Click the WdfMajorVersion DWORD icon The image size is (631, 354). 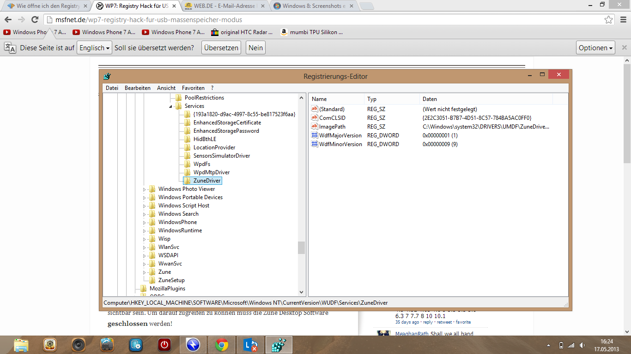[315, 135]
